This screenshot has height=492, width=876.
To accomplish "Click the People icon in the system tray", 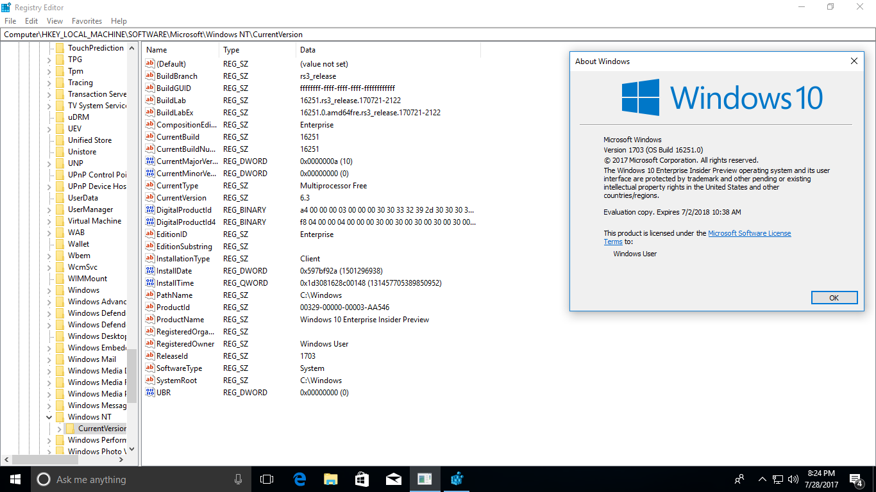I will point(739,479).
